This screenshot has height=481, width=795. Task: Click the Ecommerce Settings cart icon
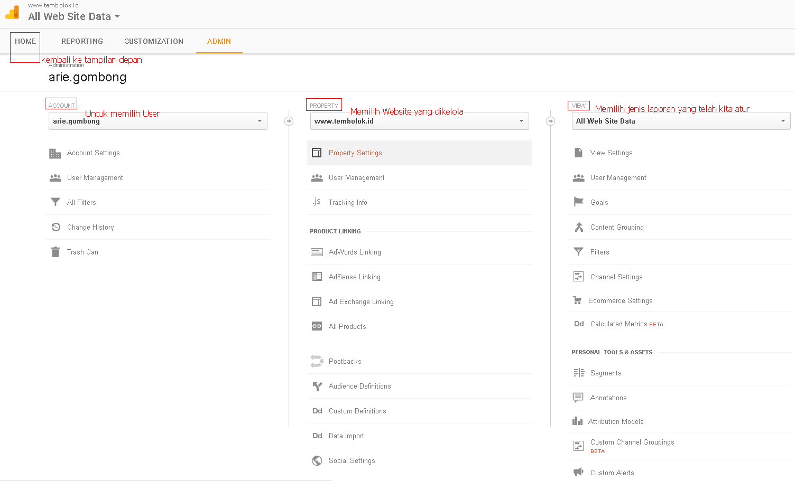tap(577, 300)
